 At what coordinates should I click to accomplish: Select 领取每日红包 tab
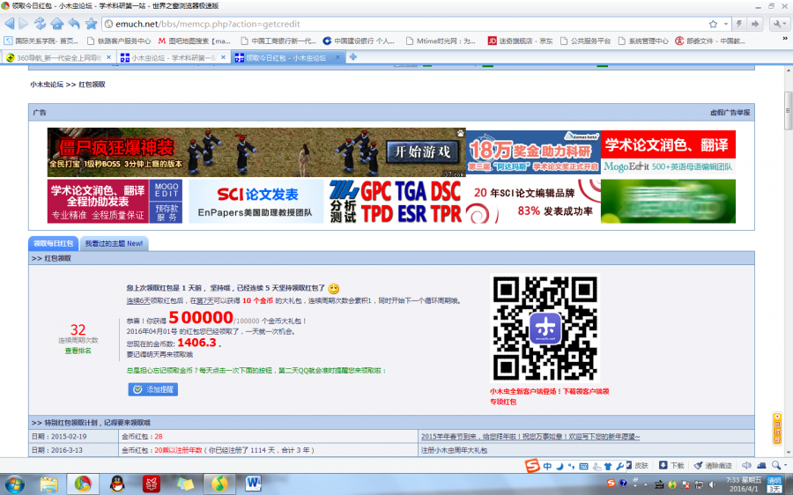click(53, 243)
